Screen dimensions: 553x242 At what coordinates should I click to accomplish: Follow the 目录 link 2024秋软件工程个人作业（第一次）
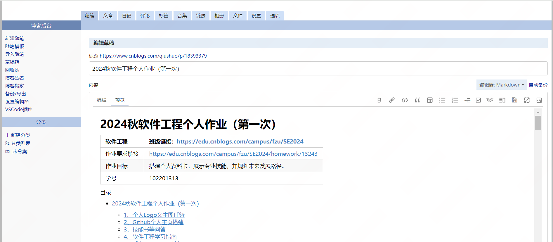[157, 203]
